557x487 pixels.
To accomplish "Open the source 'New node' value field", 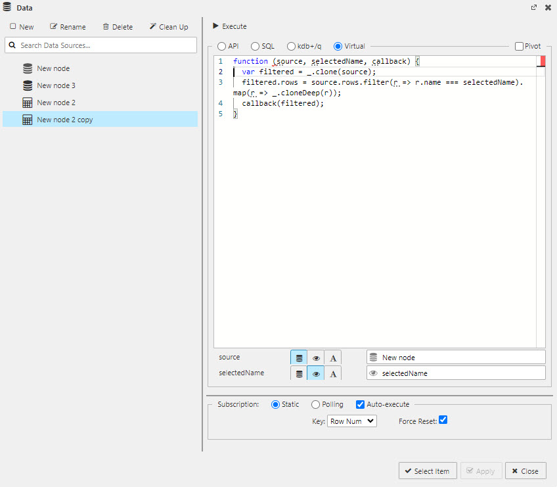I will point(456,358).
